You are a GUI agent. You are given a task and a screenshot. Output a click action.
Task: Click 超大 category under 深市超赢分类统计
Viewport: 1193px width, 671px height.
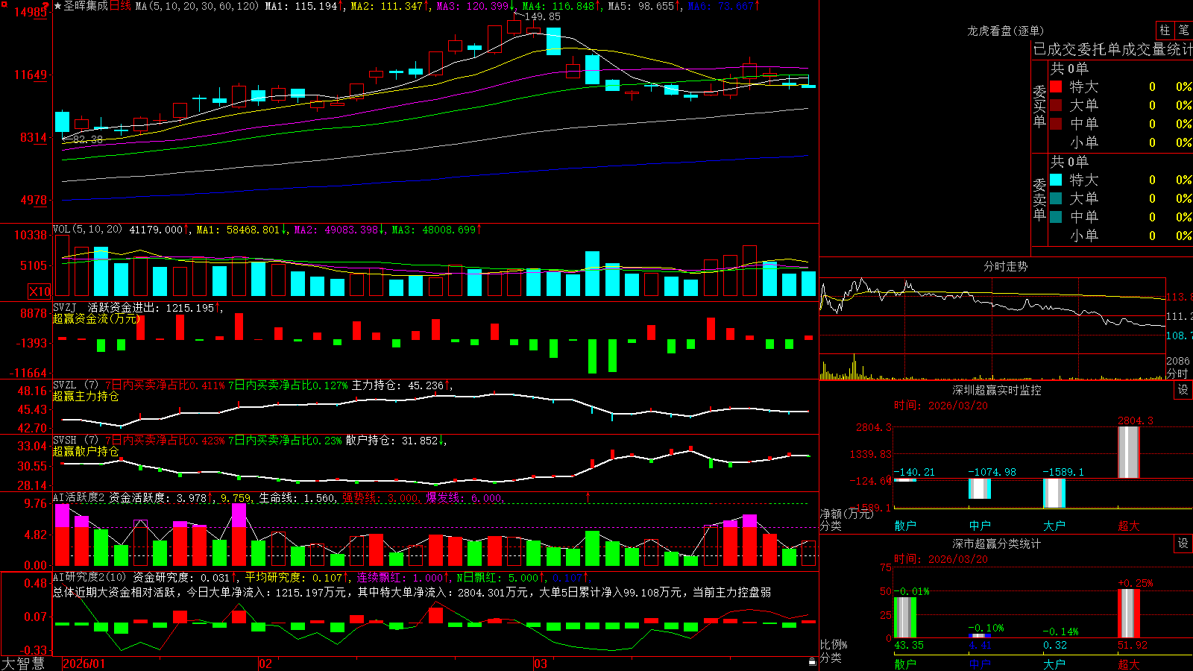(1129, 664)
